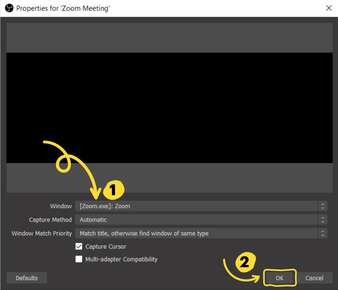Click the arrows on the Capture Method combo box
Viewport: 338px width, 290px height.
coord(323,220)
